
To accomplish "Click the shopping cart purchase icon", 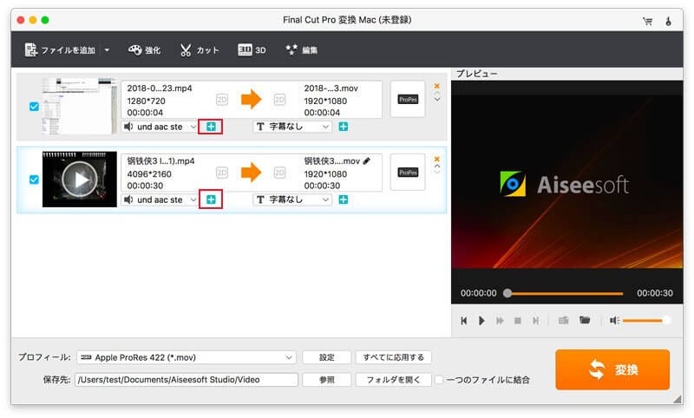I will click(647, 21).
